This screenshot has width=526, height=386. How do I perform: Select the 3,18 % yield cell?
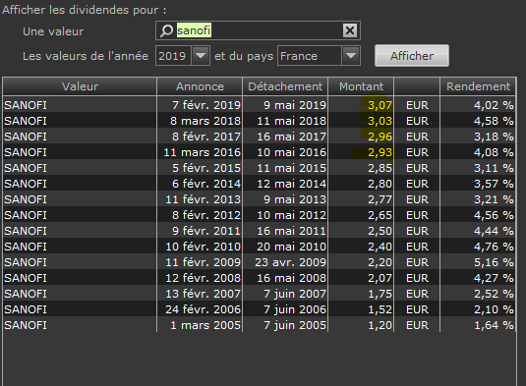click(x=478, y=137)
